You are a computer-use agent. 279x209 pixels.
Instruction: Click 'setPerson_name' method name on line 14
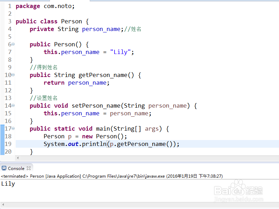point(96,106)
